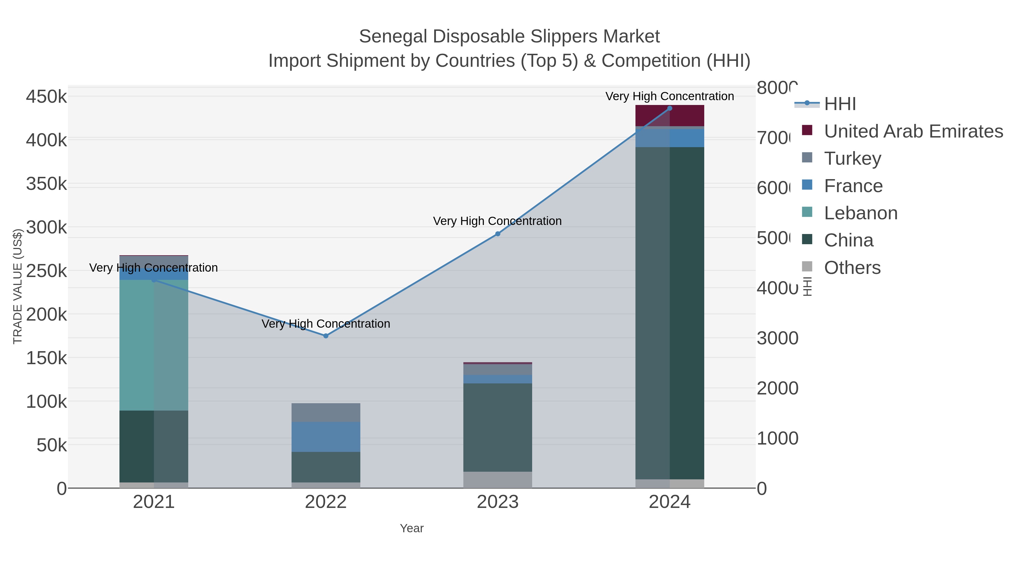Click the France segment of the 2022 bar
Screen dimensions: 1019x573
coord(326,437)
